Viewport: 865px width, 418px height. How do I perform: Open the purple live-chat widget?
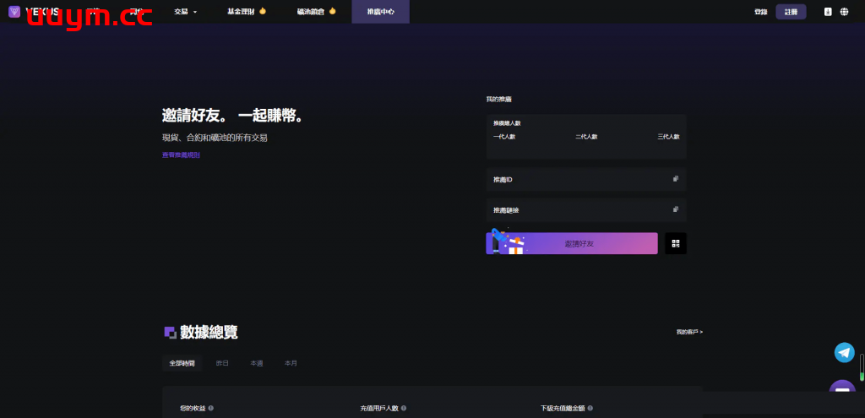[x=842, y=393]
